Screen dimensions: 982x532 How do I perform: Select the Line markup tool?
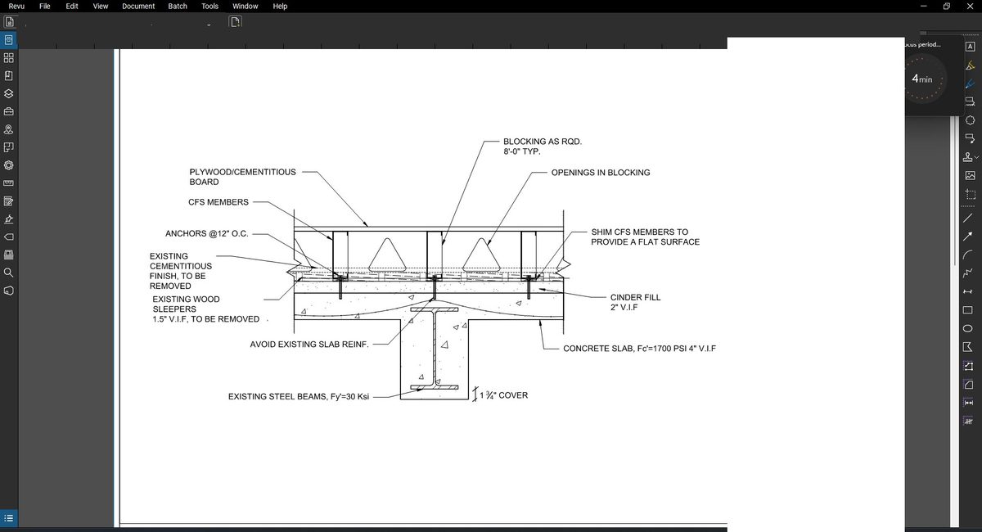[969, 219]
